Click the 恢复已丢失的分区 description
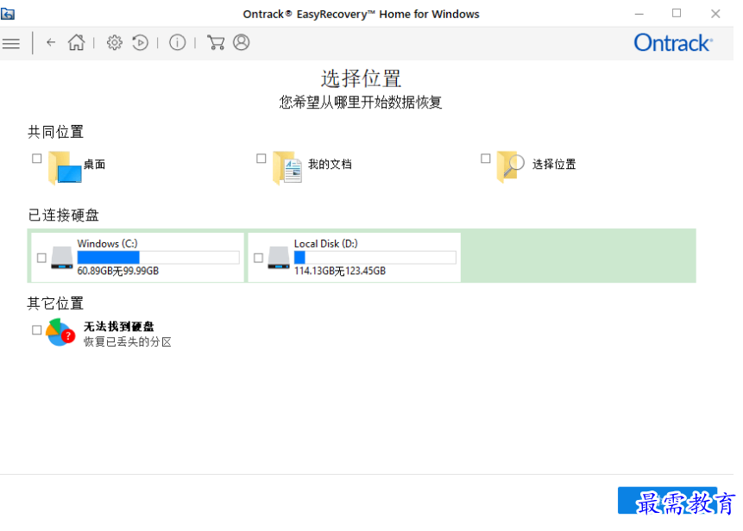The image size is (743, 531). (x=128, y=341)
